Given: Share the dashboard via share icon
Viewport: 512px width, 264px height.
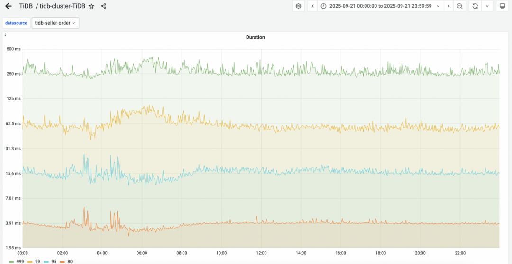Looking at the screenshot, I should point(103,6).
